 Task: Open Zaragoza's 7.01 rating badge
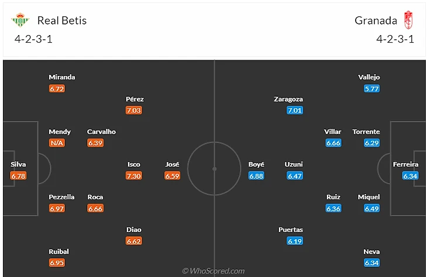click(x=295, y=110)
